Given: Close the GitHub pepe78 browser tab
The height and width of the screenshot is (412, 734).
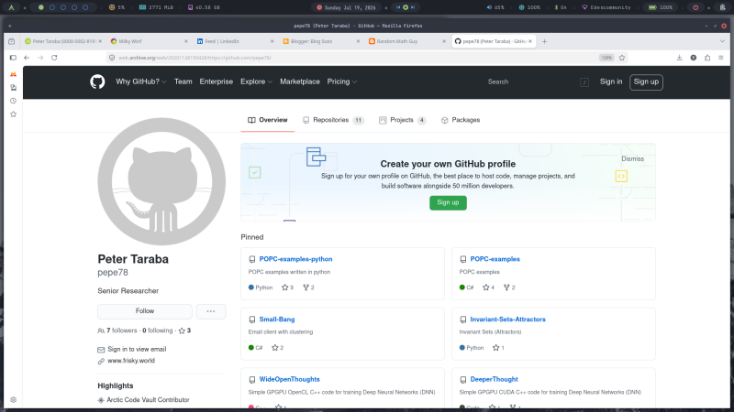Looking at the screenshot, I should pos(530,41).
